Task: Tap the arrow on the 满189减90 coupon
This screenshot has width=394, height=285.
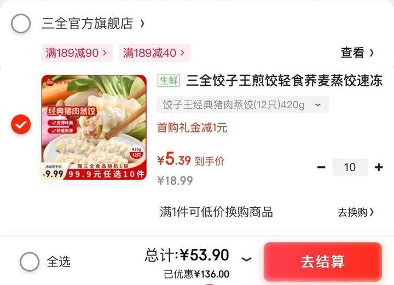Action: [x=105, y=53]
